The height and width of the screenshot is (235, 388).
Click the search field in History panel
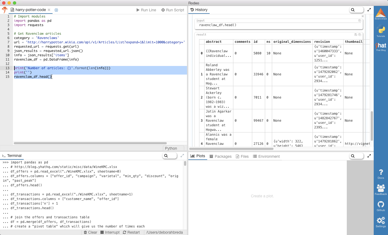pos(356,10)
